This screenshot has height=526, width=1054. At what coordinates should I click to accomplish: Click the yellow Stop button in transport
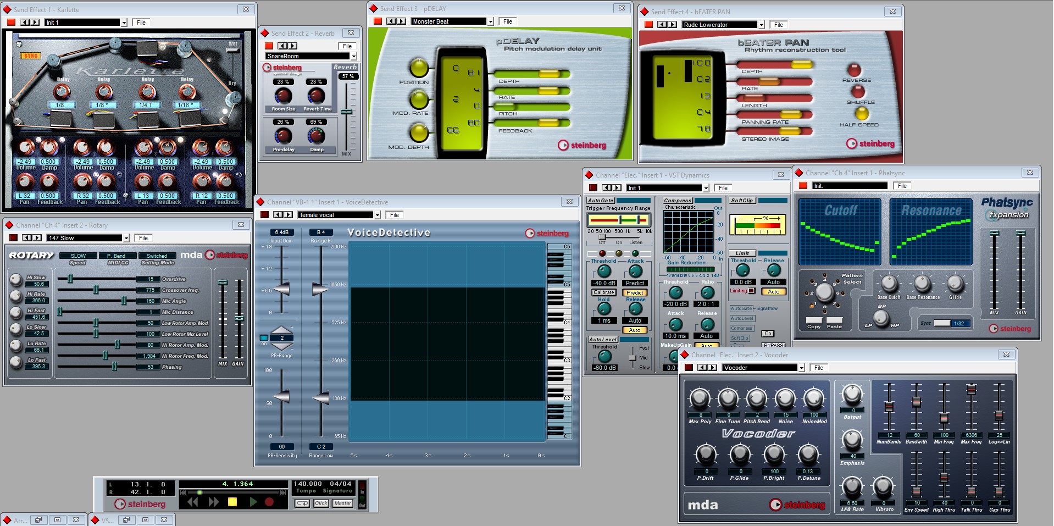[x=232, y=502]
